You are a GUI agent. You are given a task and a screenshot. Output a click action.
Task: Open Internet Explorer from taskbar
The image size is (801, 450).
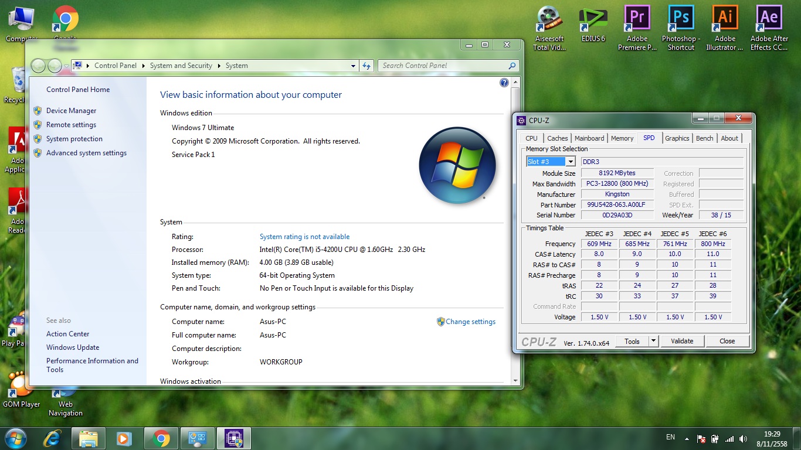click(x=53, y=438)
